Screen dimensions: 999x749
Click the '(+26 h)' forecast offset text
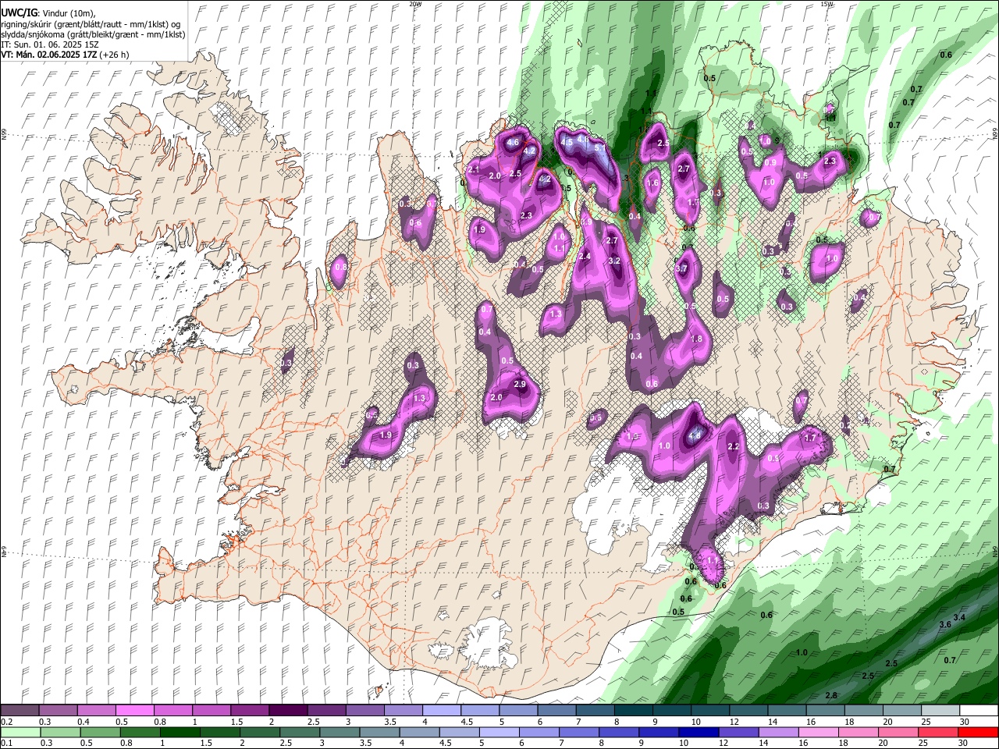pos(114,55)
